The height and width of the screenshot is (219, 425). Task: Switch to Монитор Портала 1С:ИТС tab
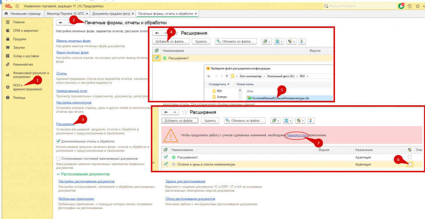coord(68,14)
